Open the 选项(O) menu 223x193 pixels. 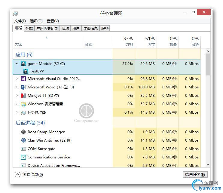point(36,21)
